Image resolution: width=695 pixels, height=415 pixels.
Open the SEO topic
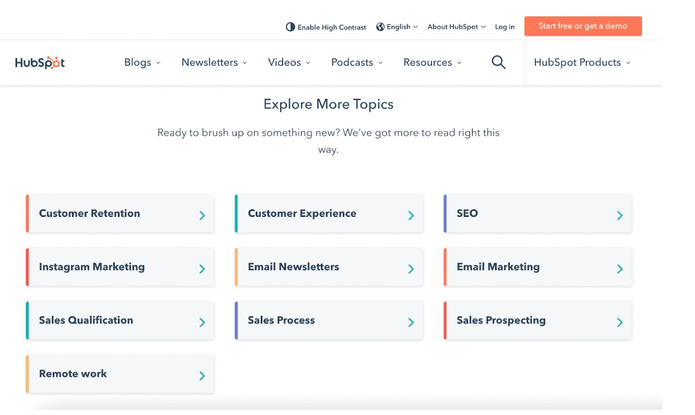click(x=538, y=213)
